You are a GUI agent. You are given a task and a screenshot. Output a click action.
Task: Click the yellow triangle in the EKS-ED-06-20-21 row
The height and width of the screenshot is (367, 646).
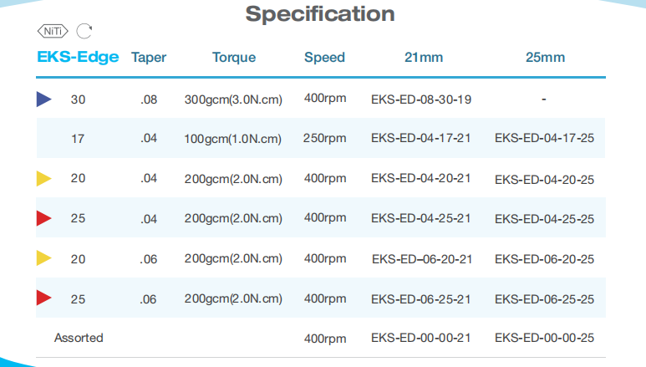tap(44, 258)
